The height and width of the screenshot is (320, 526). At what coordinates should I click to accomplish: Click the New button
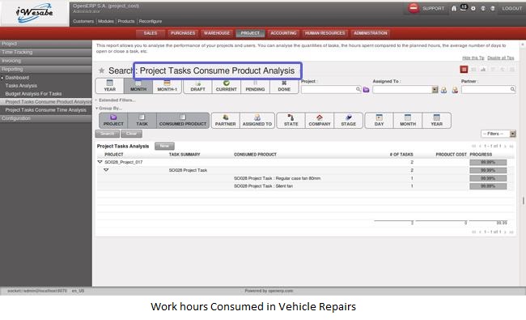click(x=164, y=146)
